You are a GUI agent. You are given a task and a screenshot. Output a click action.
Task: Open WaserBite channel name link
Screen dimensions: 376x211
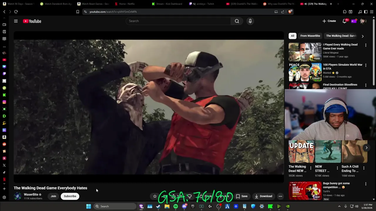[x=31, y=194]
